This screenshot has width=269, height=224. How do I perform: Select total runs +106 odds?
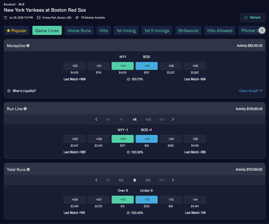coord(74,199)
